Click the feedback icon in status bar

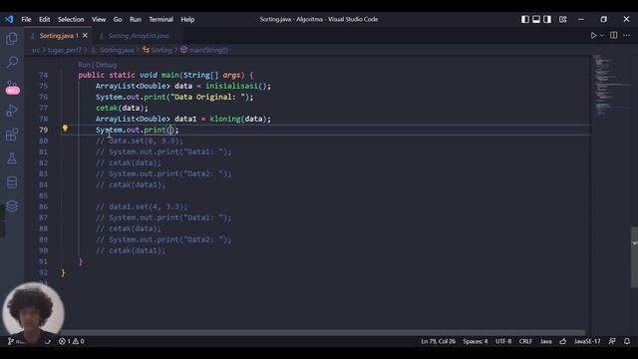point(612,341)
